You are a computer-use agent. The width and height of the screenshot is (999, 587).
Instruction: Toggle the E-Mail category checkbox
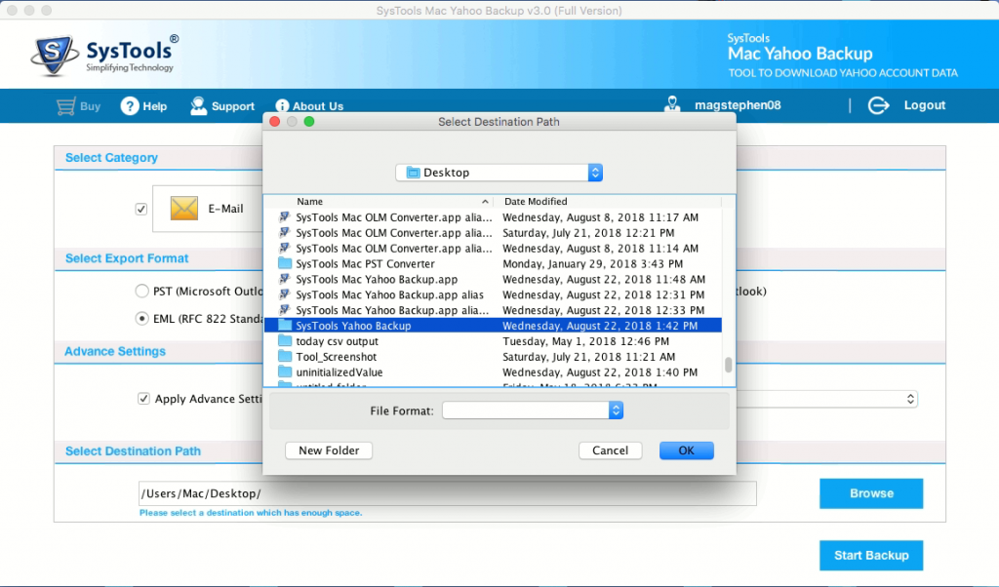[x=141, y=209]
